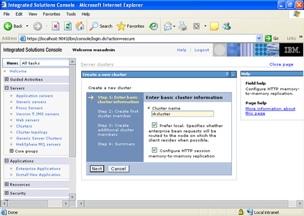The width and height of the screenshot is (304, 216).
Task: Toggle the Prefer local checkbox
Action: [155, 125]
